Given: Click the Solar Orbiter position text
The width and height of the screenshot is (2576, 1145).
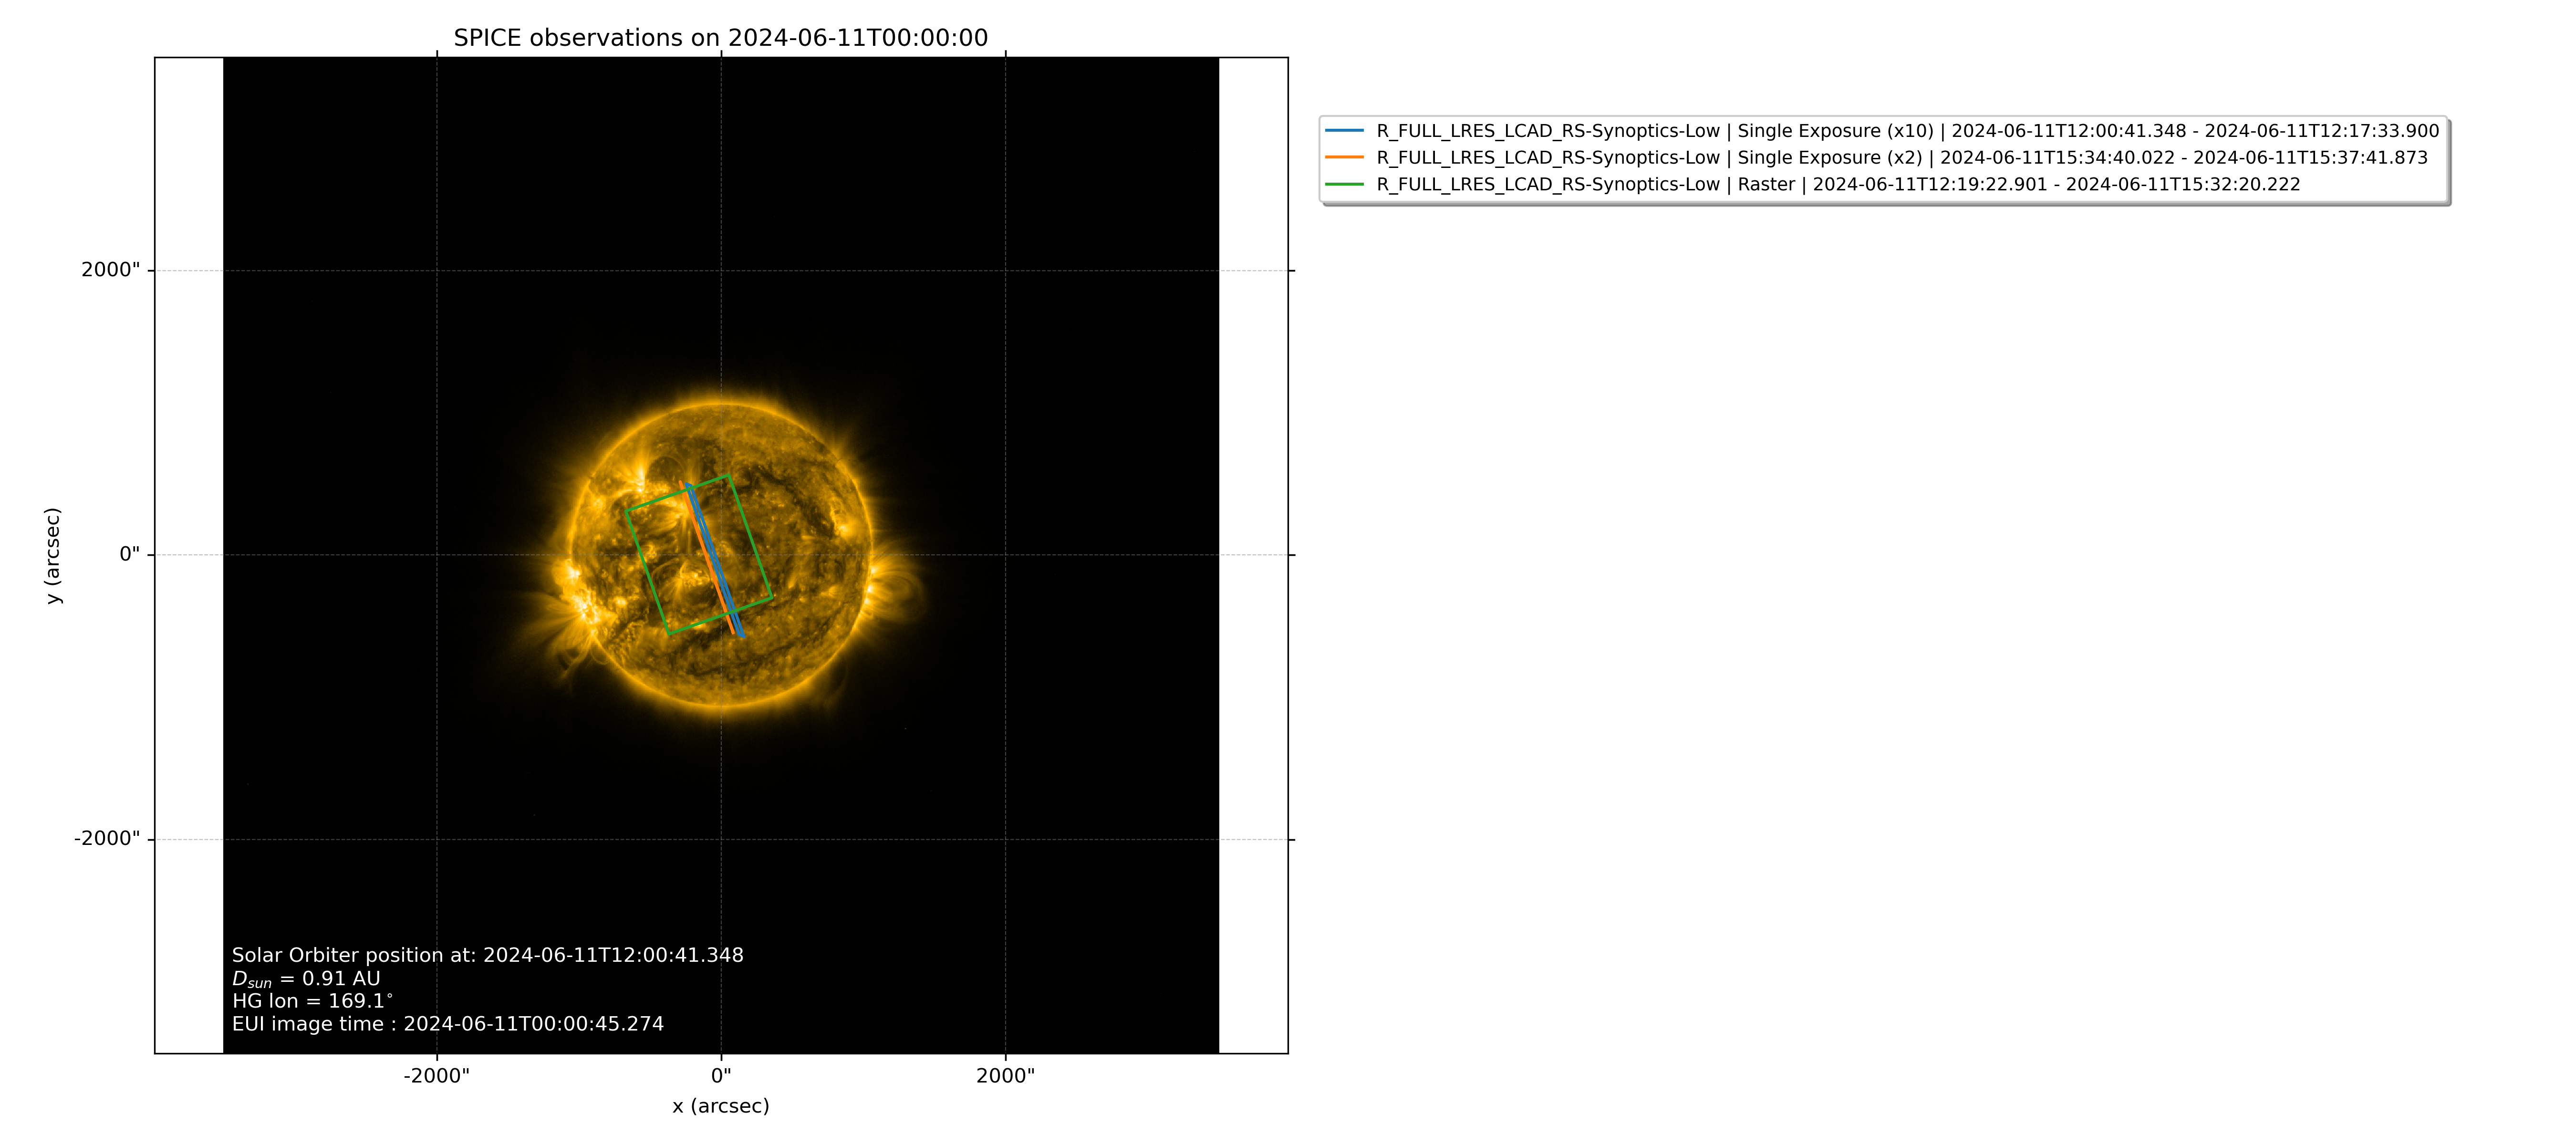Looking at the screenshot, I should (487, 956).
